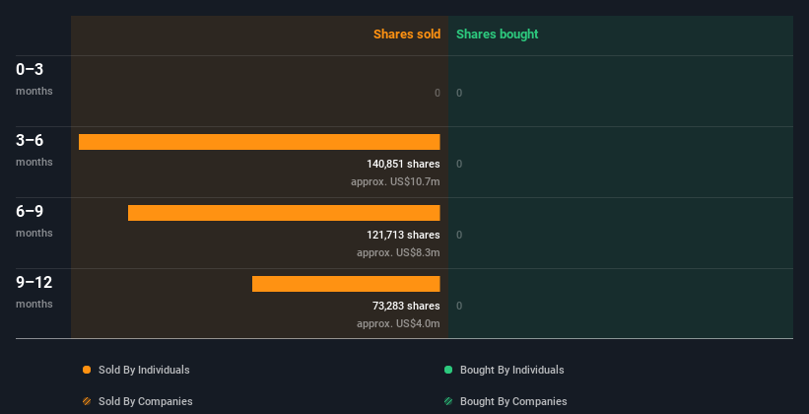Click the Shares bought column header
This screenshot has width=809, height=414.
click(498, 34)
